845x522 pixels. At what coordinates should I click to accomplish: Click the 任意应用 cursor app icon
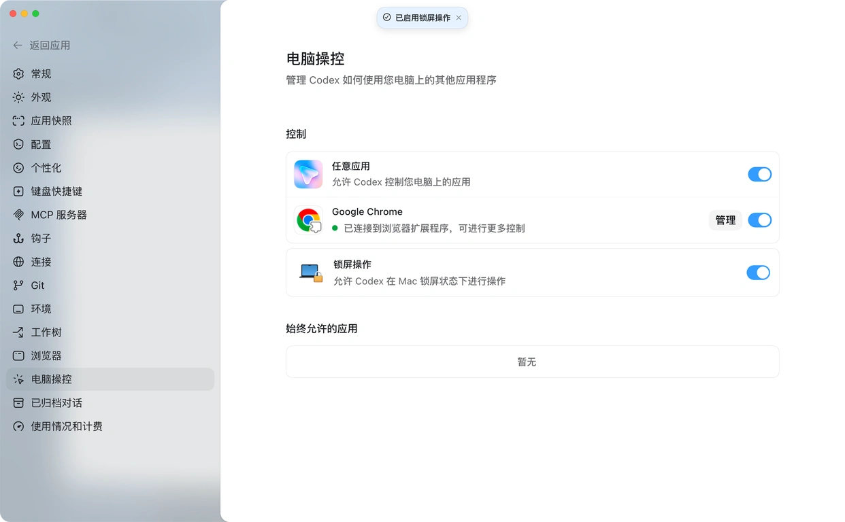(308, 174)
